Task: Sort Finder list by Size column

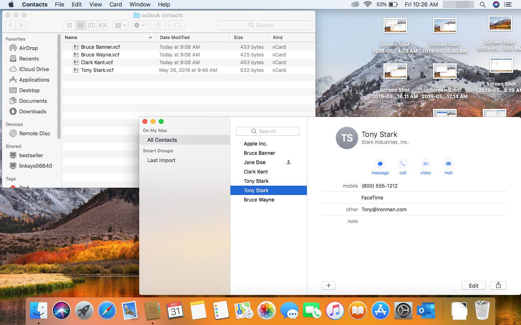Action: tap(249, 37)
